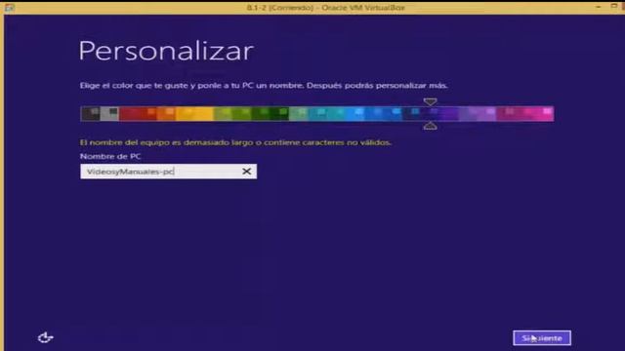This screenshot has width=625, height=351.
Task: Restore down the VirtualBox window
Action: (614, 7)
